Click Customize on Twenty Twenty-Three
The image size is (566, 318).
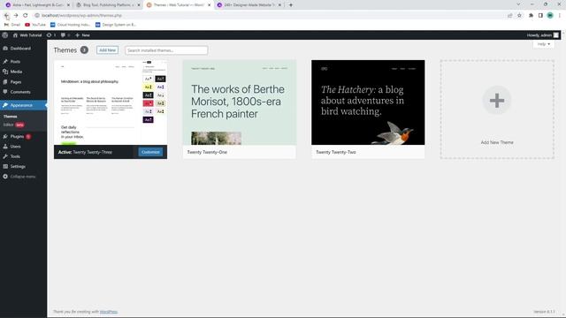pyautogui.click(x=150, y=152)
